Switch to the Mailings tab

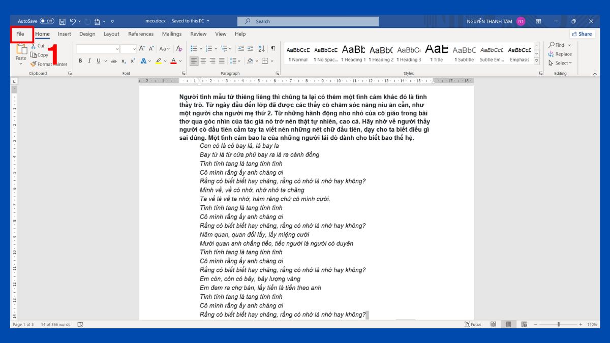pyautogui.click(x=172, y=34)
